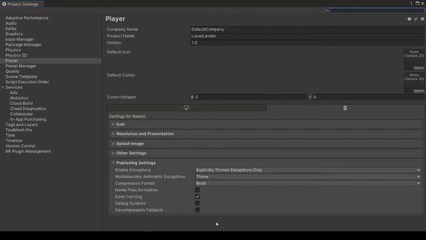Open the Timeline settings category
The image size is (426, 240).
[x=14, y=141]
